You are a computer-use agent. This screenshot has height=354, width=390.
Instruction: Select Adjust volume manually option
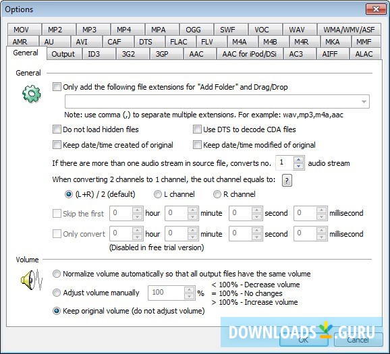[x=57, y=293]
